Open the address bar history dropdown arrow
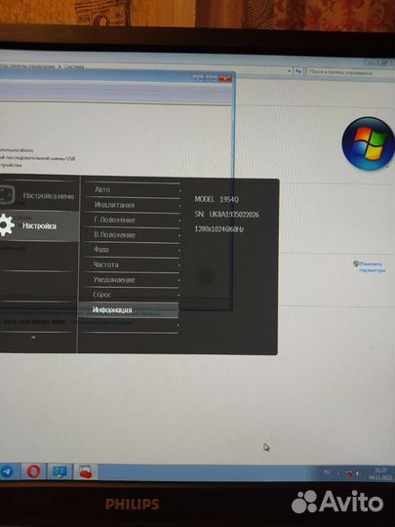The height and width of the screenshot is (527, 395). (290, 71)
